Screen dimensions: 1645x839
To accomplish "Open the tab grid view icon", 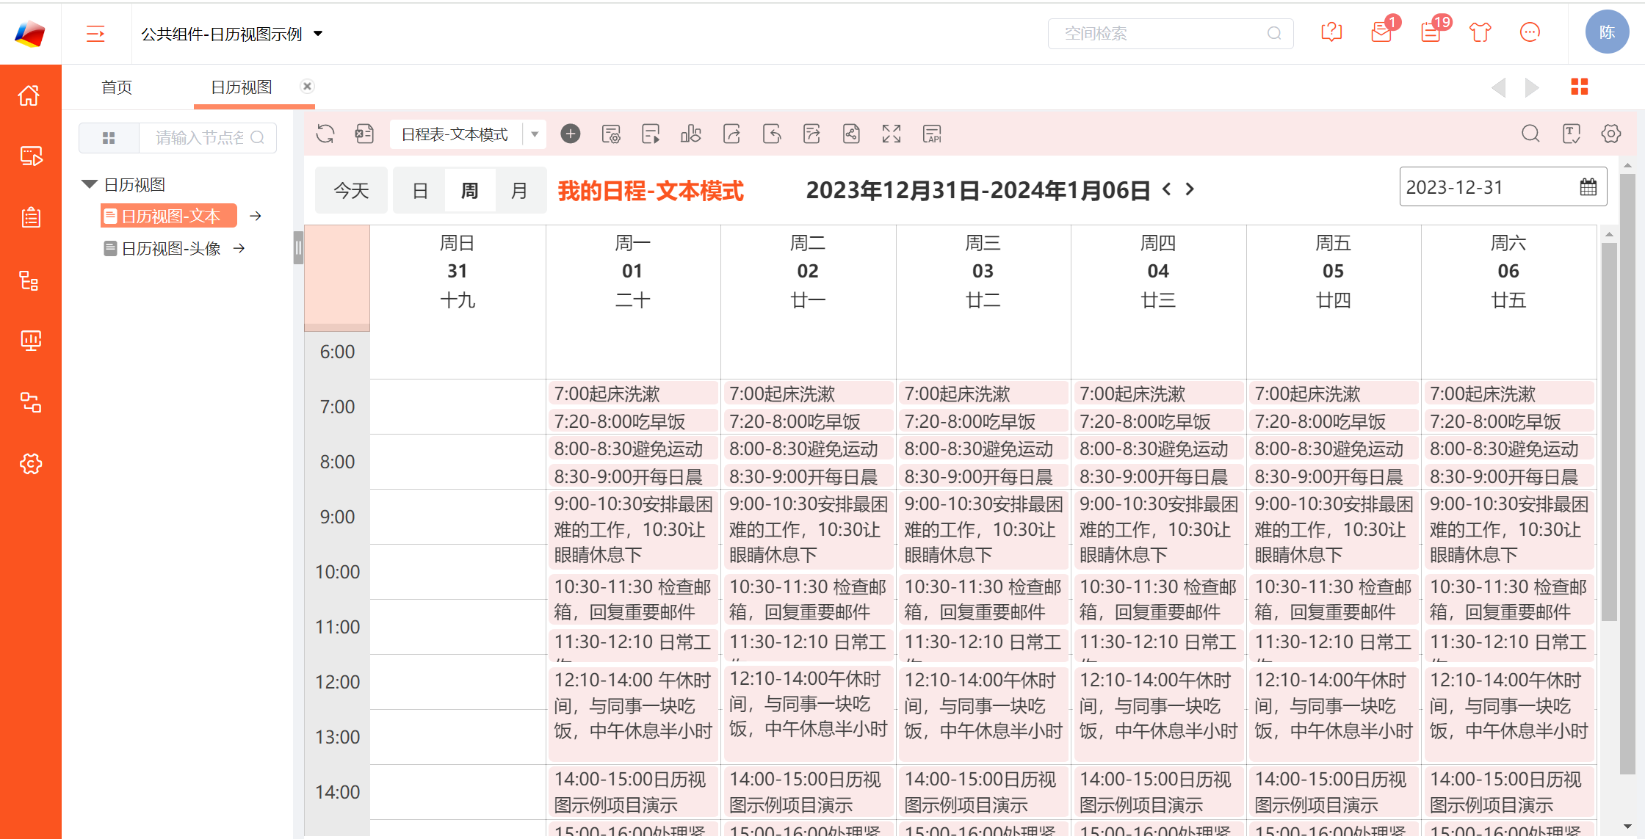I will [1580, 87].
